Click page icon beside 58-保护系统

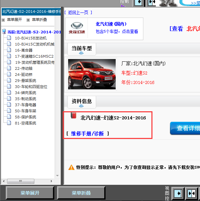tap(9, 117)
